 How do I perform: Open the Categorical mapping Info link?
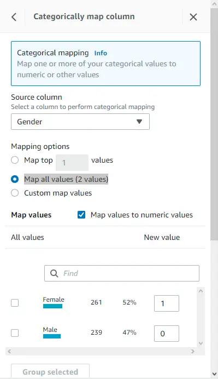101,53
